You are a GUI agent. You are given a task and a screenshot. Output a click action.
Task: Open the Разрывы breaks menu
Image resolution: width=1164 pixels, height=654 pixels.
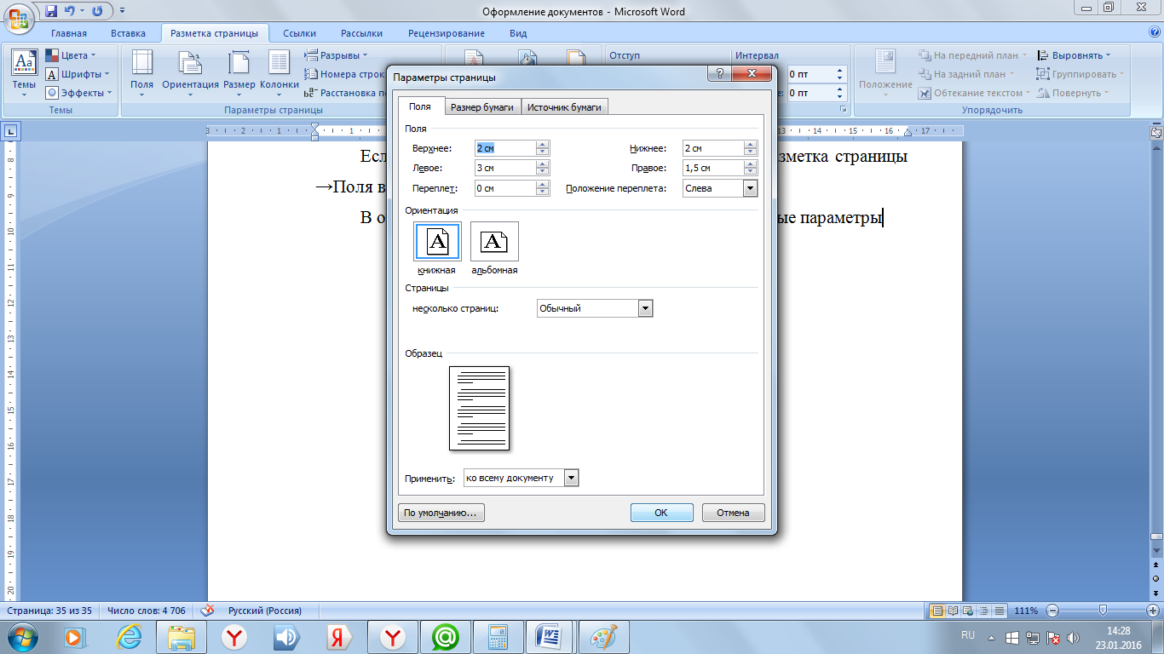(337, 55)
